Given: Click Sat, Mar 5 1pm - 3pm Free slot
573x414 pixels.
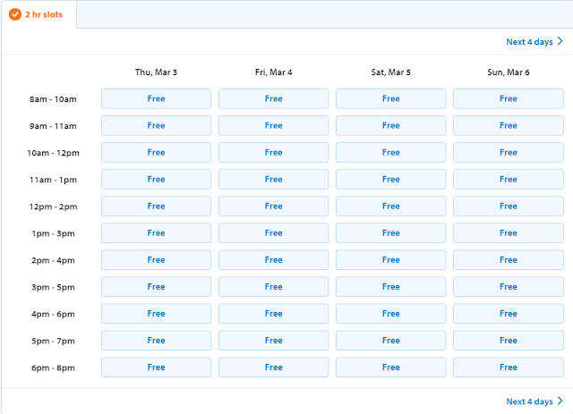Looking at the screenshot, I should point(391,232).
